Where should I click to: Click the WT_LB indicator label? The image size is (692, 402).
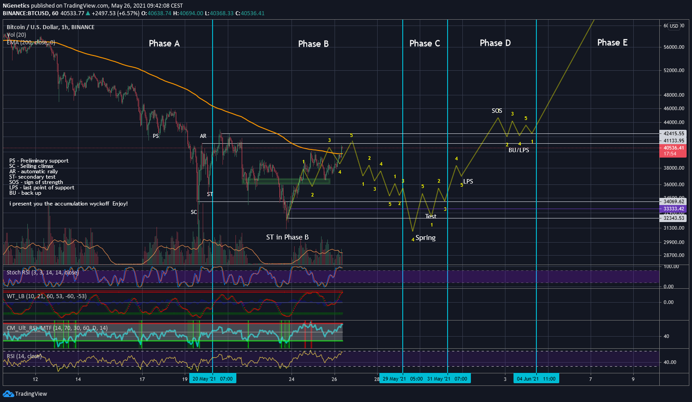(47, 296)
